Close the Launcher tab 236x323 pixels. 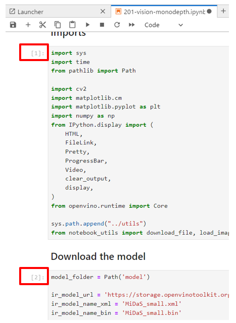103,11
